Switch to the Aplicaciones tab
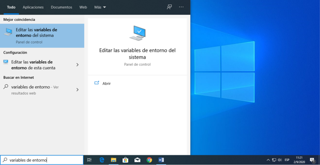The image size is (320, 165). tap(33, 7)
